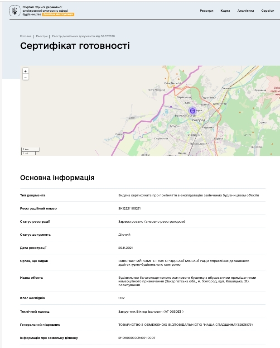Click the Реєстраційний номер row label
Viewport: 280px width, 348px height.
[x=39, y=209]
